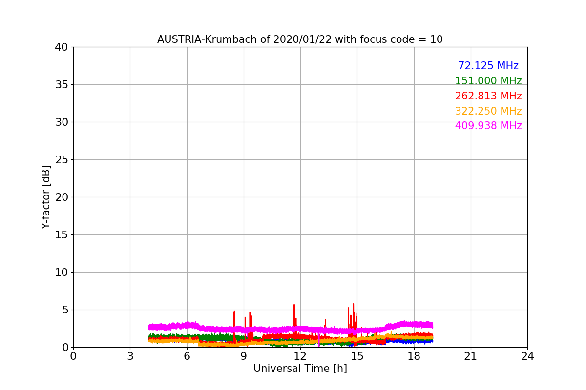
Task: Click the y-axis tick label 40
Action: [61, 47]
